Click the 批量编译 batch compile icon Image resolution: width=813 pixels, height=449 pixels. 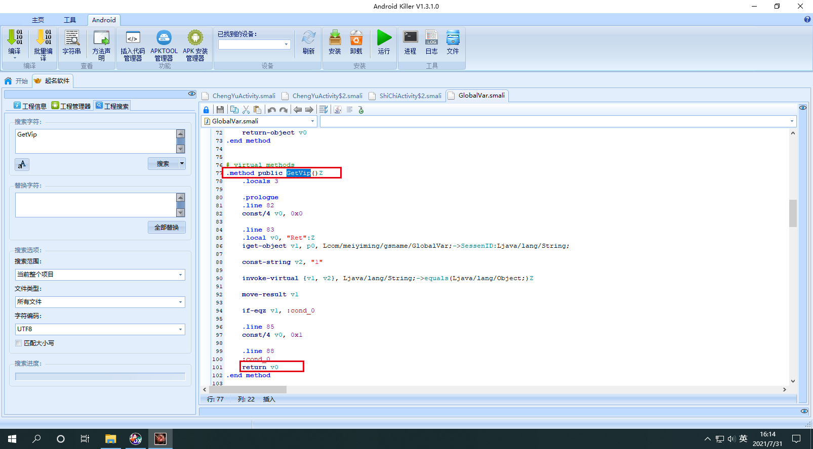point(44,37)
